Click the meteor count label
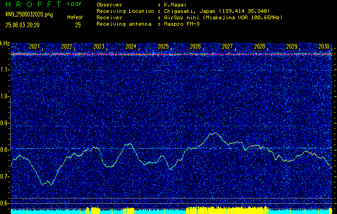Viewport: 337px width, 214px height. point(75,17)
